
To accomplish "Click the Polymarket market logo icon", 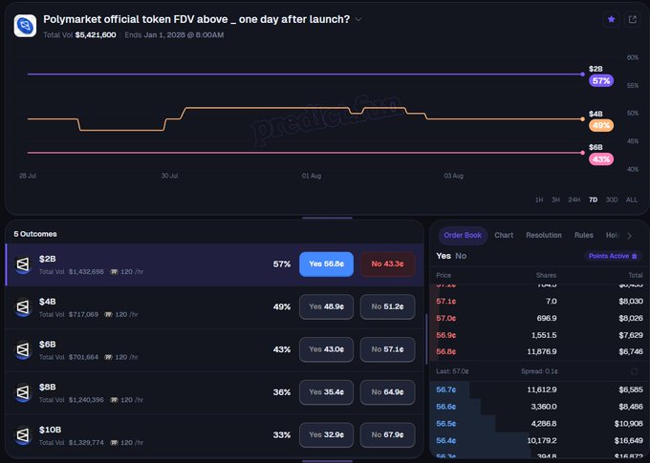I will 25,26.
